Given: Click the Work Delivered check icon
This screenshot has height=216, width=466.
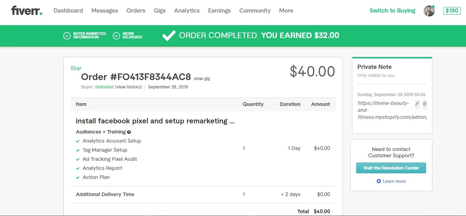Looking at the screenshot, I should click(x=116, y=36).
